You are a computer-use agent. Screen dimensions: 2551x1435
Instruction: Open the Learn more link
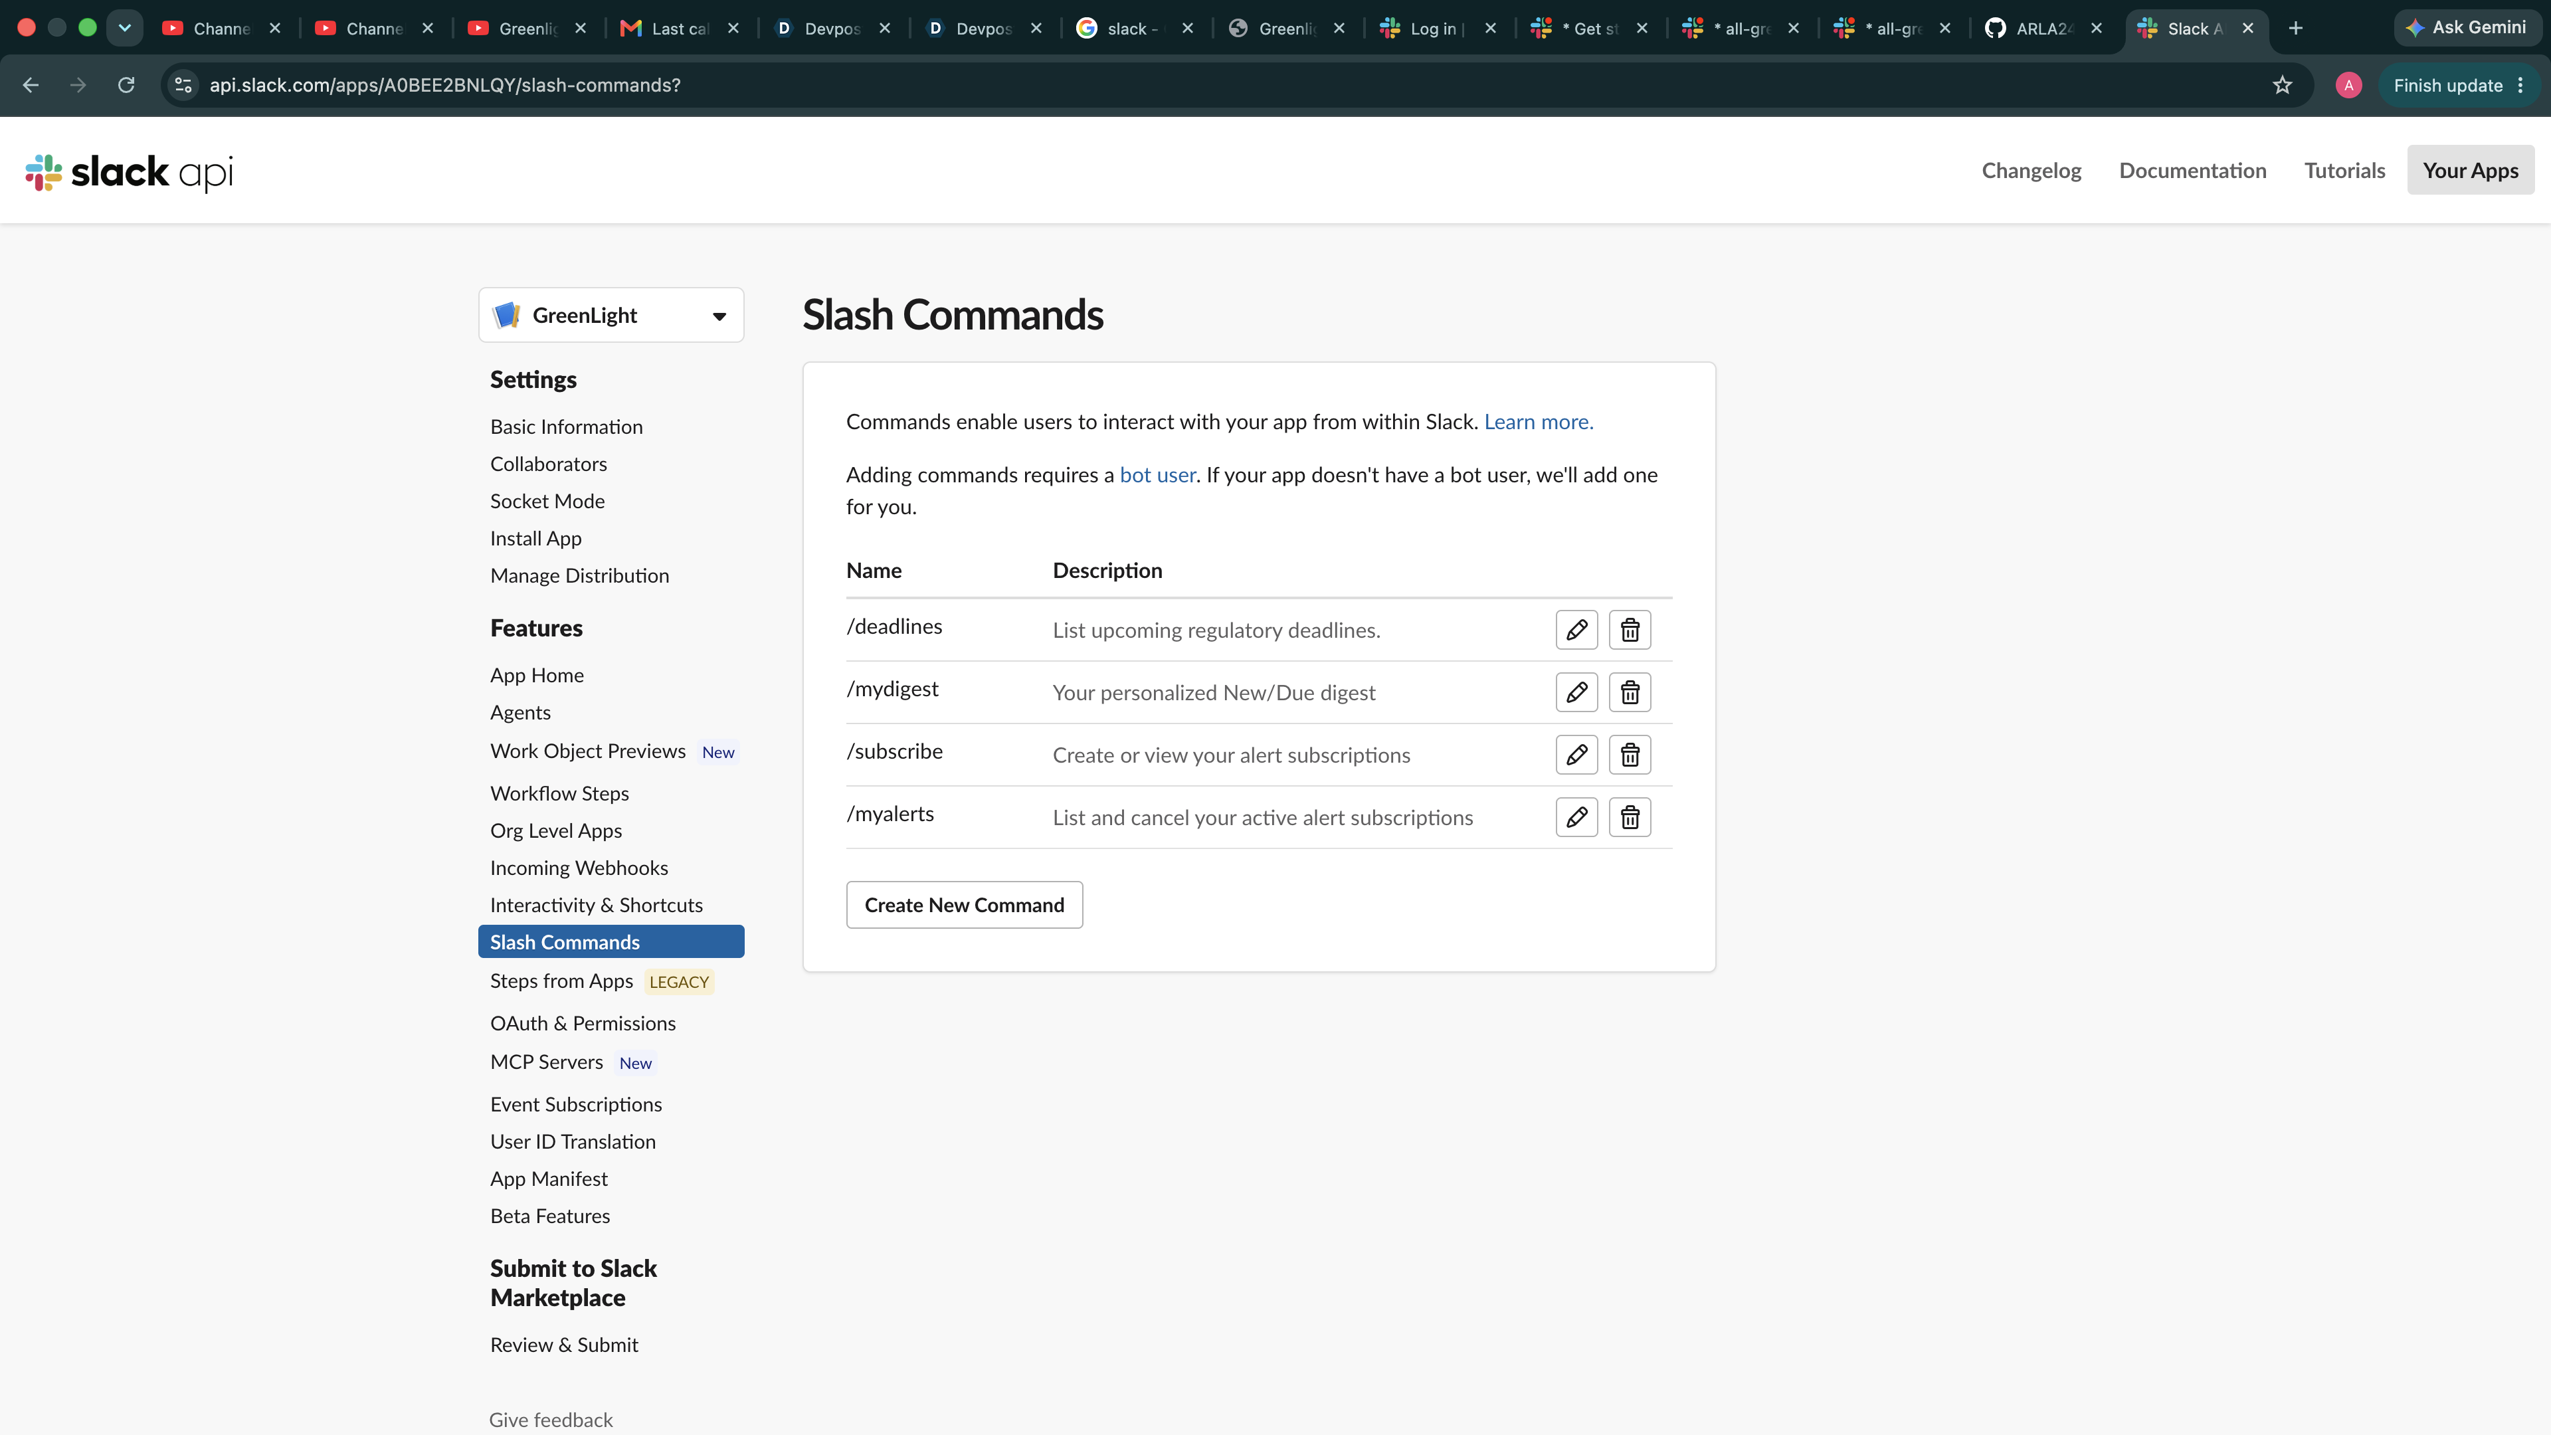click(x=1538, y=422)
